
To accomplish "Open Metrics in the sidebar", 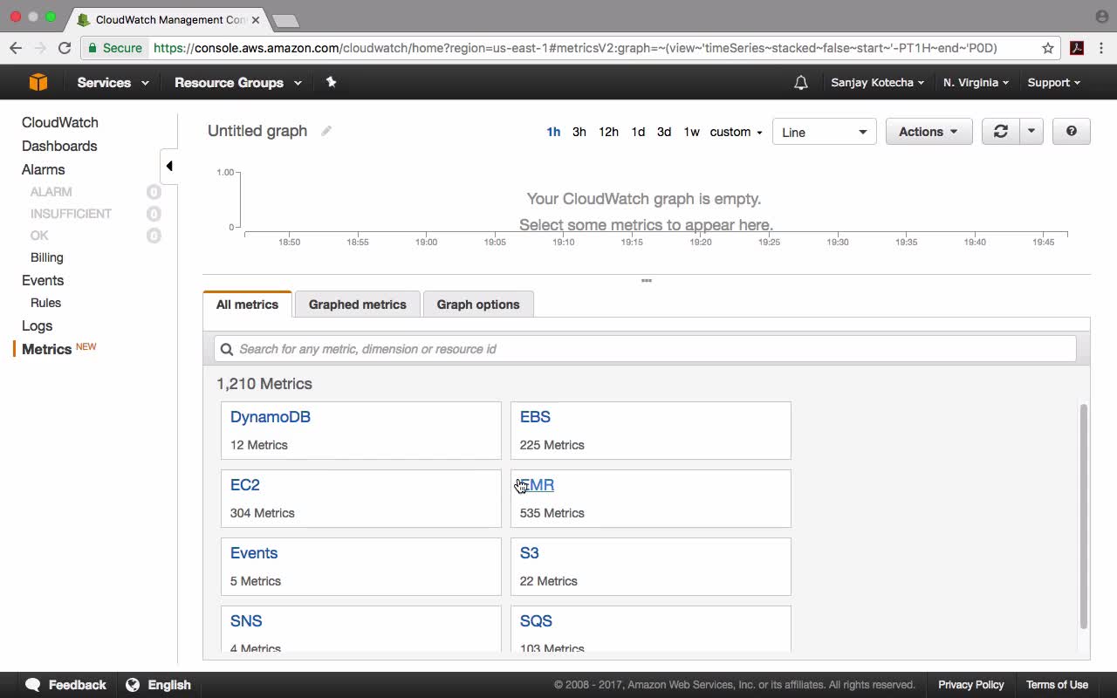I will tap(47, 349).
